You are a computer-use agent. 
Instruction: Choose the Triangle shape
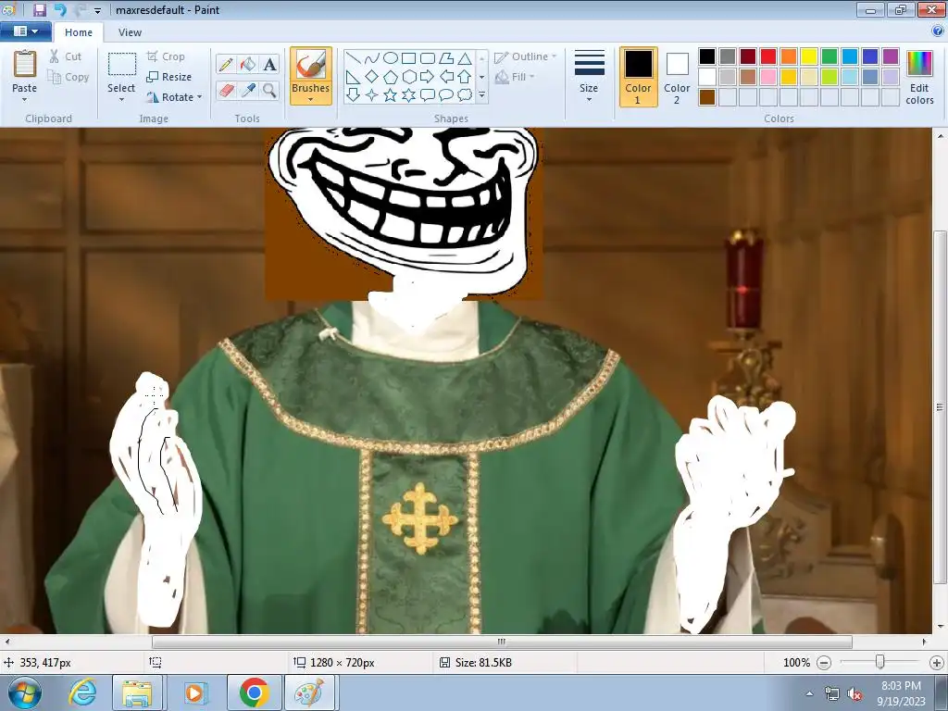(465, 58)
